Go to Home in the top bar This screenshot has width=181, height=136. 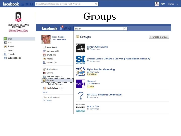171,4
